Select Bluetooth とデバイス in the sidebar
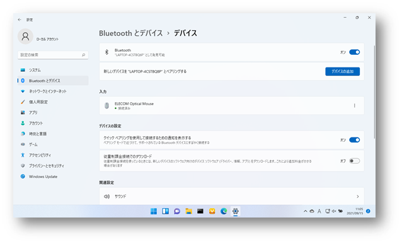The image size is (402, 244). pos(53,81)
